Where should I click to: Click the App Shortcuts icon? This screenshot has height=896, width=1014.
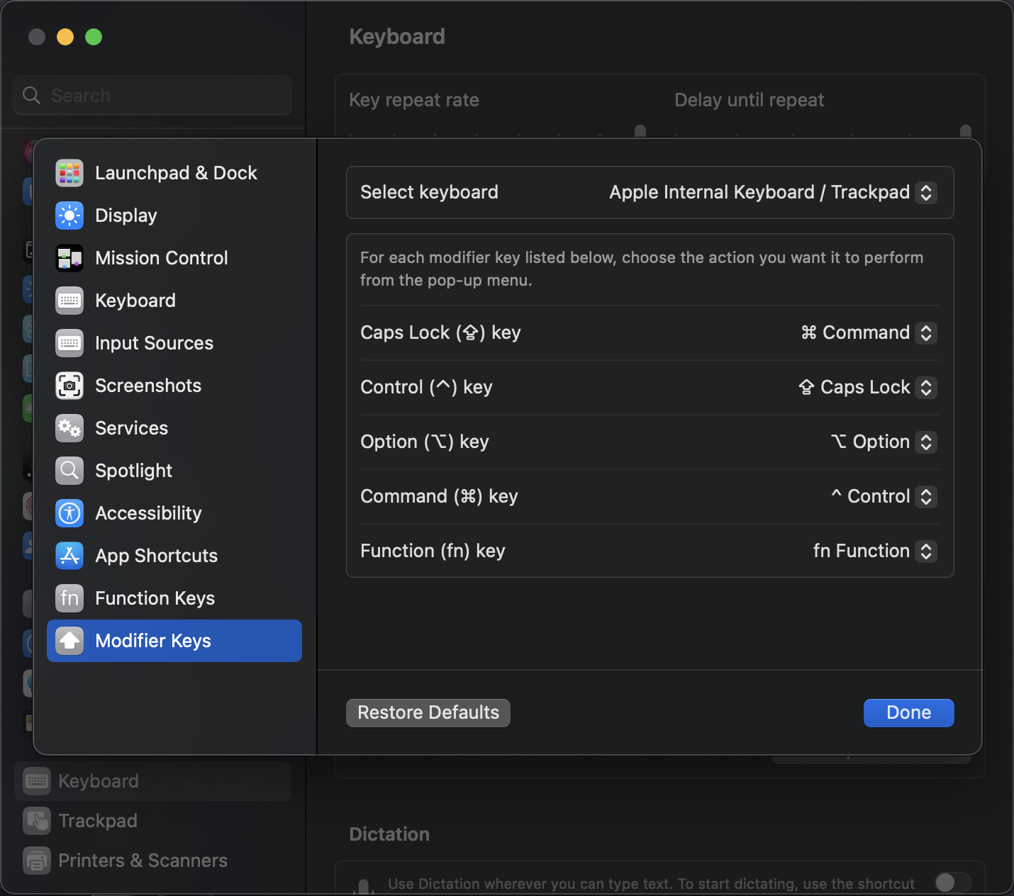pos(69,556)
